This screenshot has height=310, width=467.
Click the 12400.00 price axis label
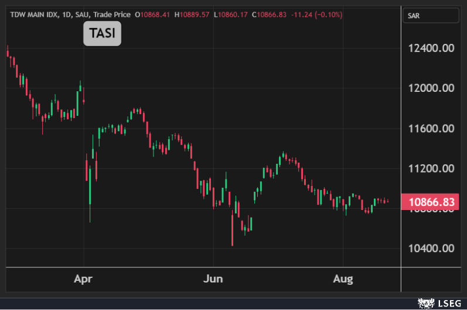click(x=431, y=48)
